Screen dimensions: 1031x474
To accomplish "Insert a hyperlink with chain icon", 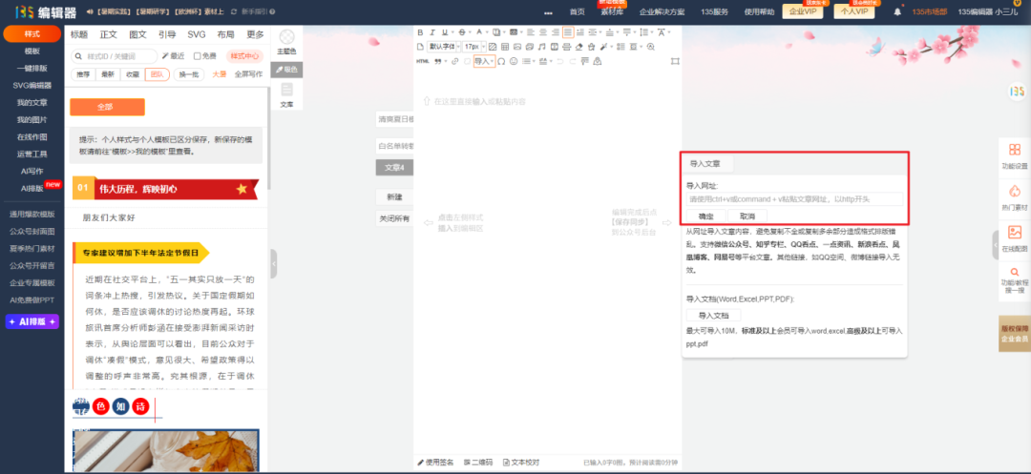I will pos(455,61).
